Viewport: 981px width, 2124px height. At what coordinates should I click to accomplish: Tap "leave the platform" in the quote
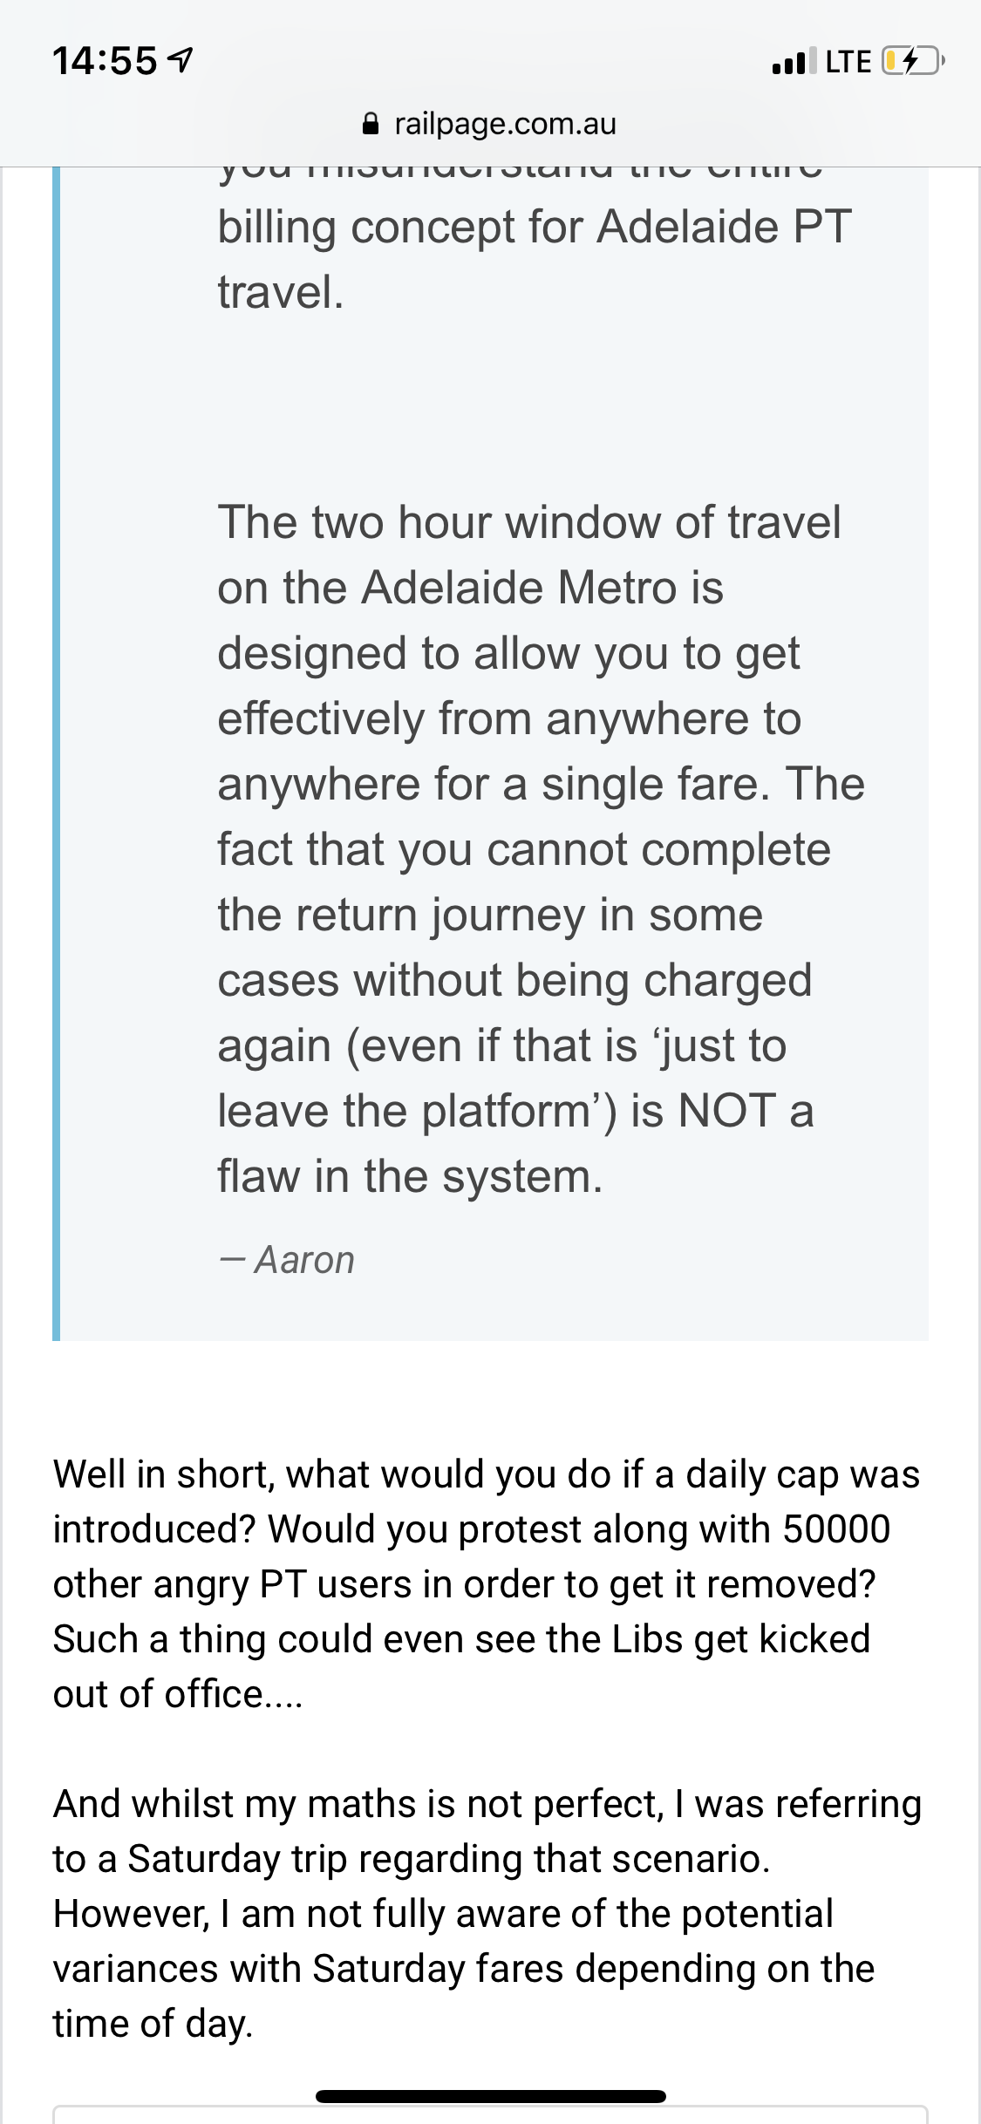(417, 1111)
